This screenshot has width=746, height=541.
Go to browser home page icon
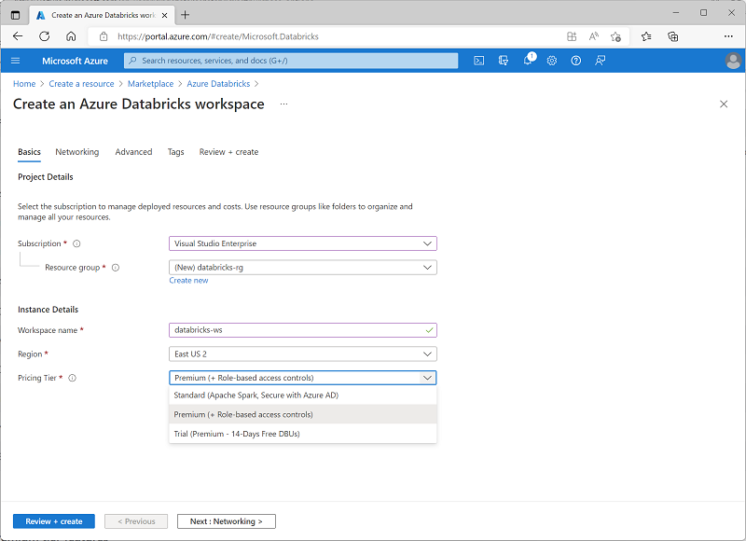pyautogui.click(x=71, y=36)
